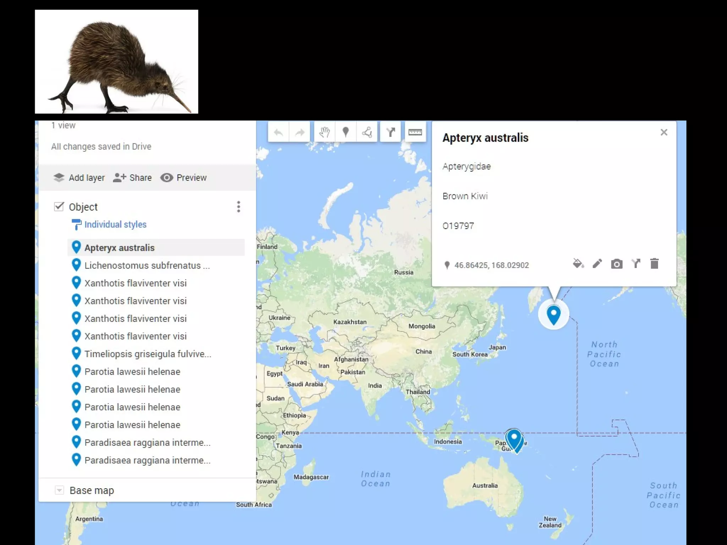Close the Apteryx australis info card

(664, 132)
